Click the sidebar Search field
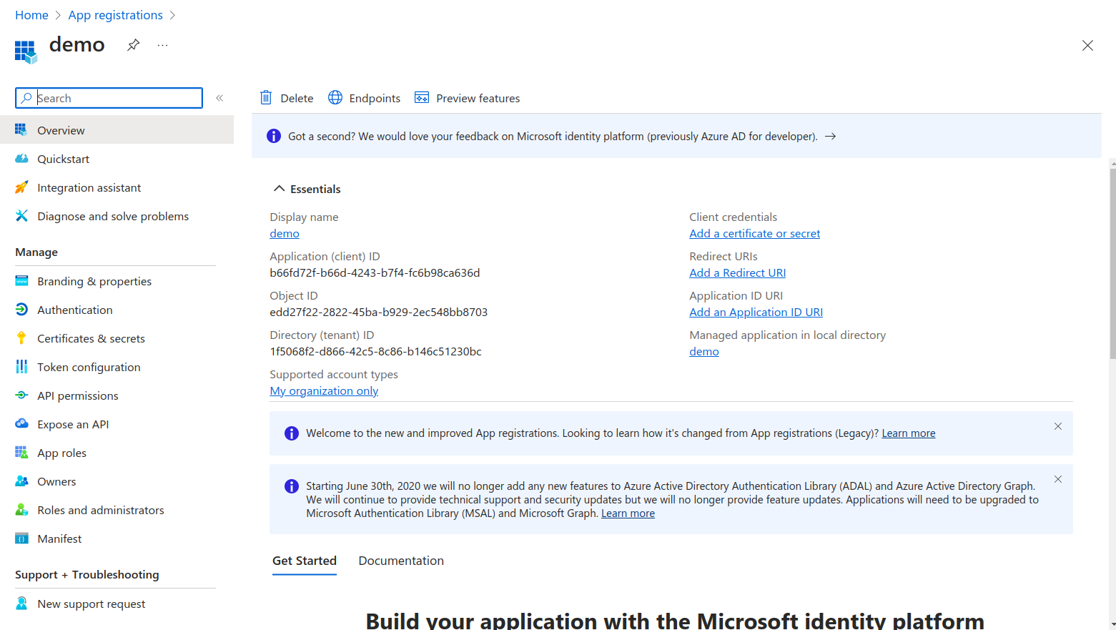This screenshot has width=1116, height=630. click(x=109, y=98)
